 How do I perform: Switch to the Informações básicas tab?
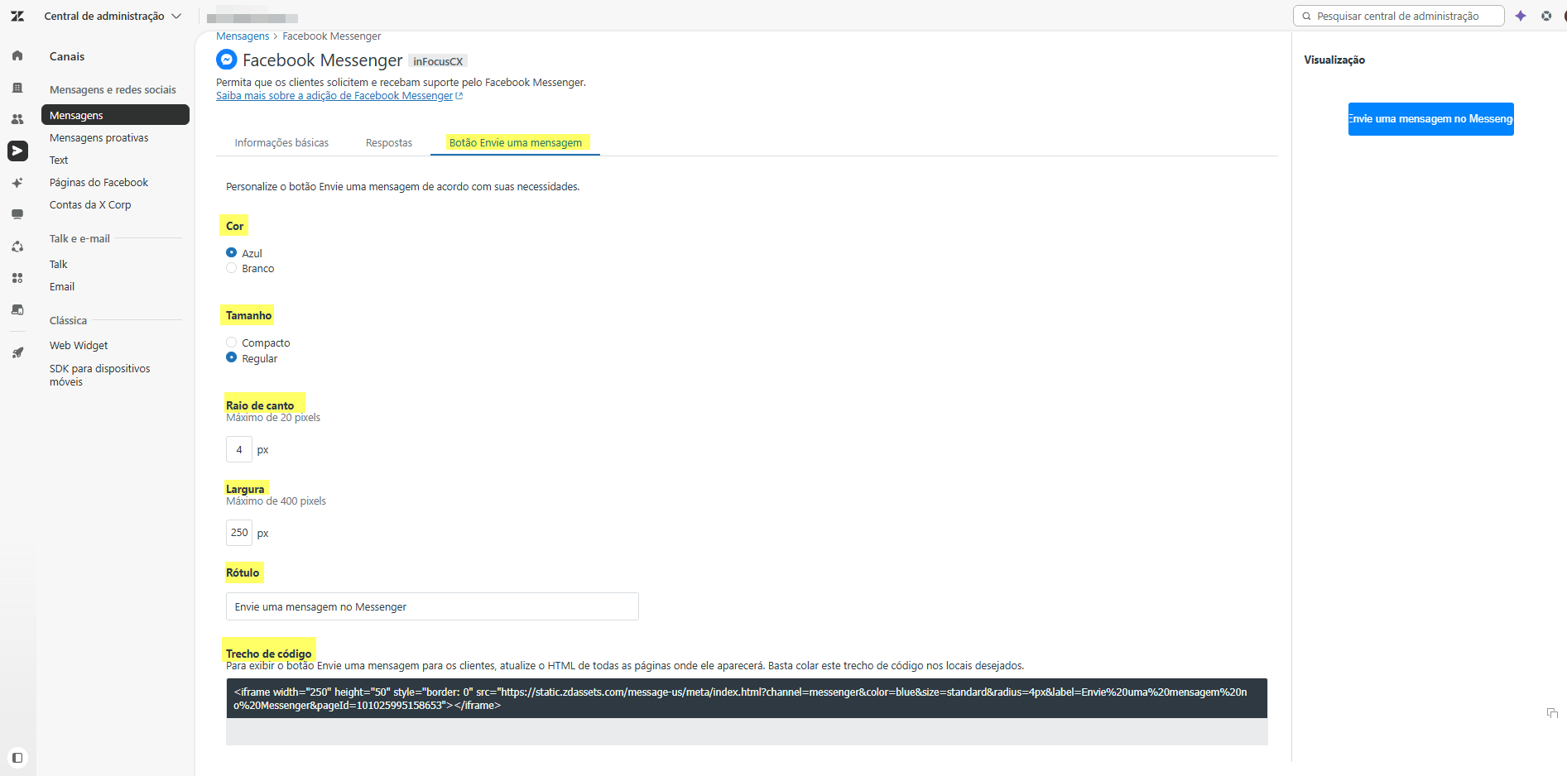(x=281, y=143)
